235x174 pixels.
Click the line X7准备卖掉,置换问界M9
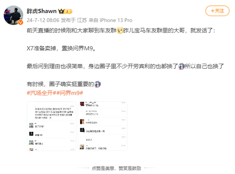[61, 48]
